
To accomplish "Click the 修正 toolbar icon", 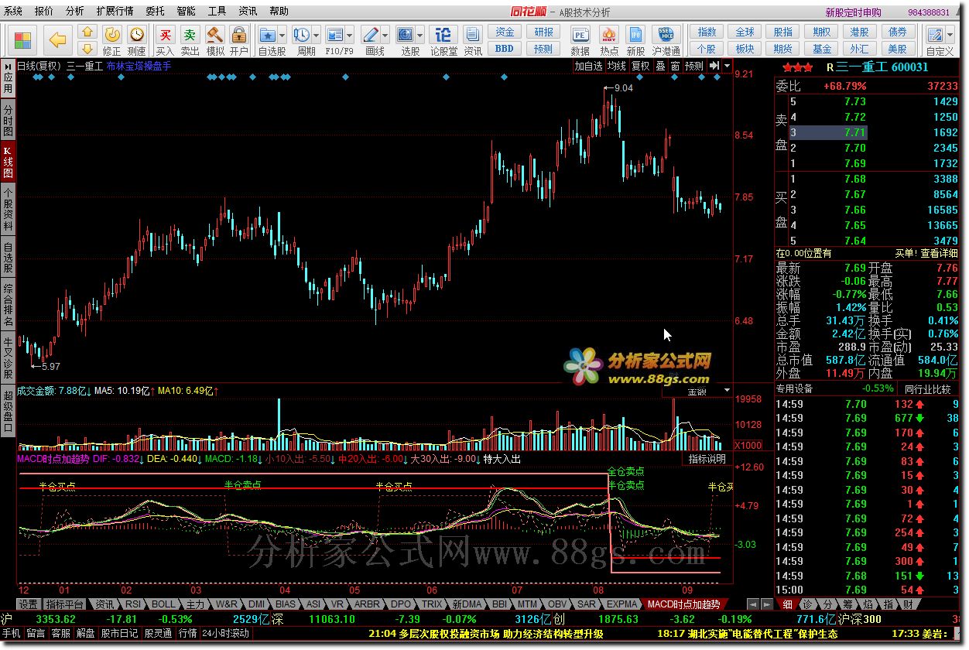I will point(112,40).
